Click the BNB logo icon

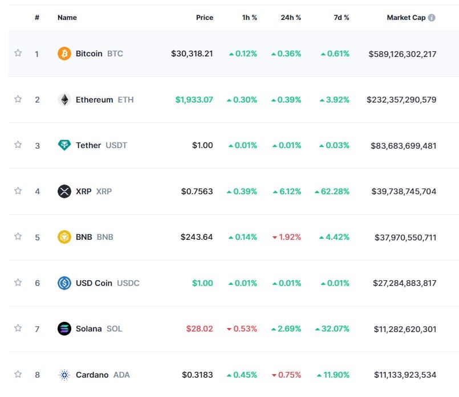(x=64, y=237)
